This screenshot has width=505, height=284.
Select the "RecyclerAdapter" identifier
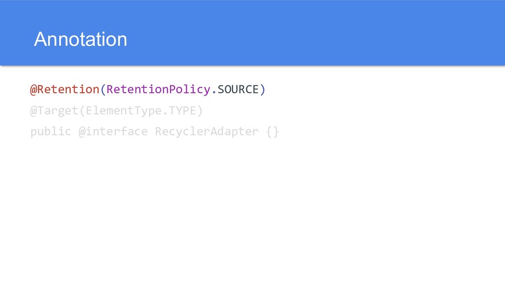coord(207,132)
